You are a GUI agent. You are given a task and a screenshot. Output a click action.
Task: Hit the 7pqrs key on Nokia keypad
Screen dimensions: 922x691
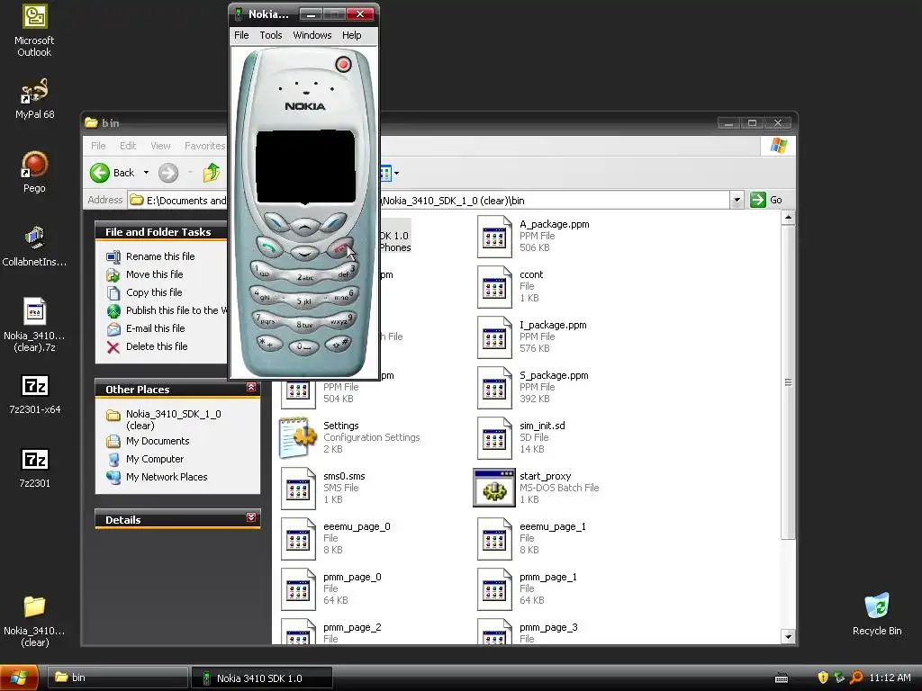[x=267, y=319]
